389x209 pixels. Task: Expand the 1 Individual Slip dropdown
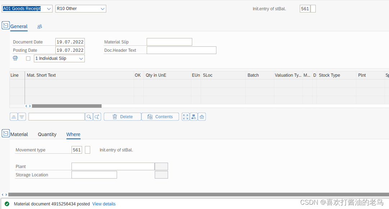pos(81,58)
